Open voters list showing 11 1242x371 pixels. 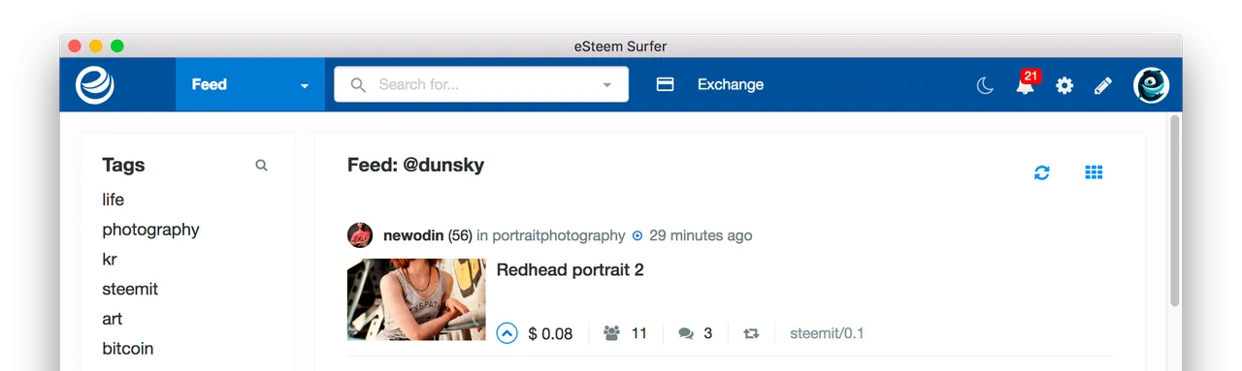click(625, 333)
